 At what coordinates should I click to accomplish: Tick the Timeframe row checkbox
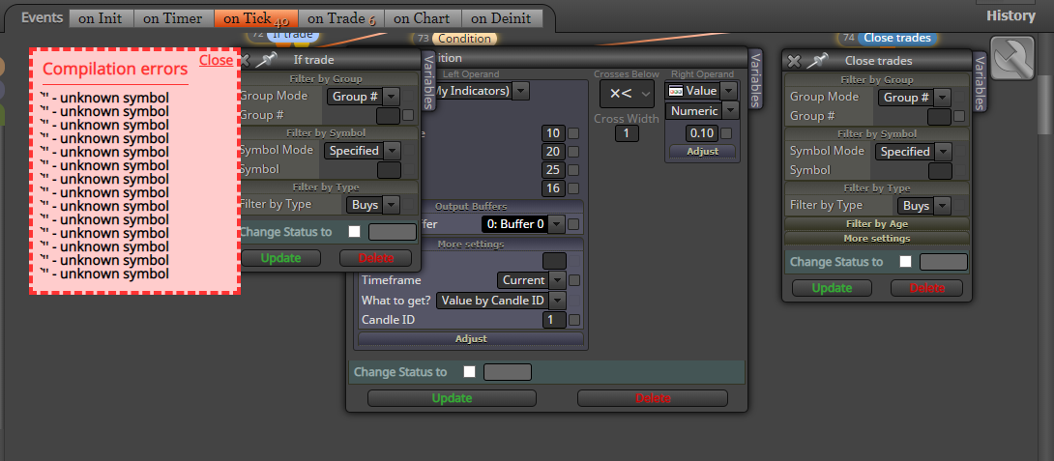pos(573,280)
